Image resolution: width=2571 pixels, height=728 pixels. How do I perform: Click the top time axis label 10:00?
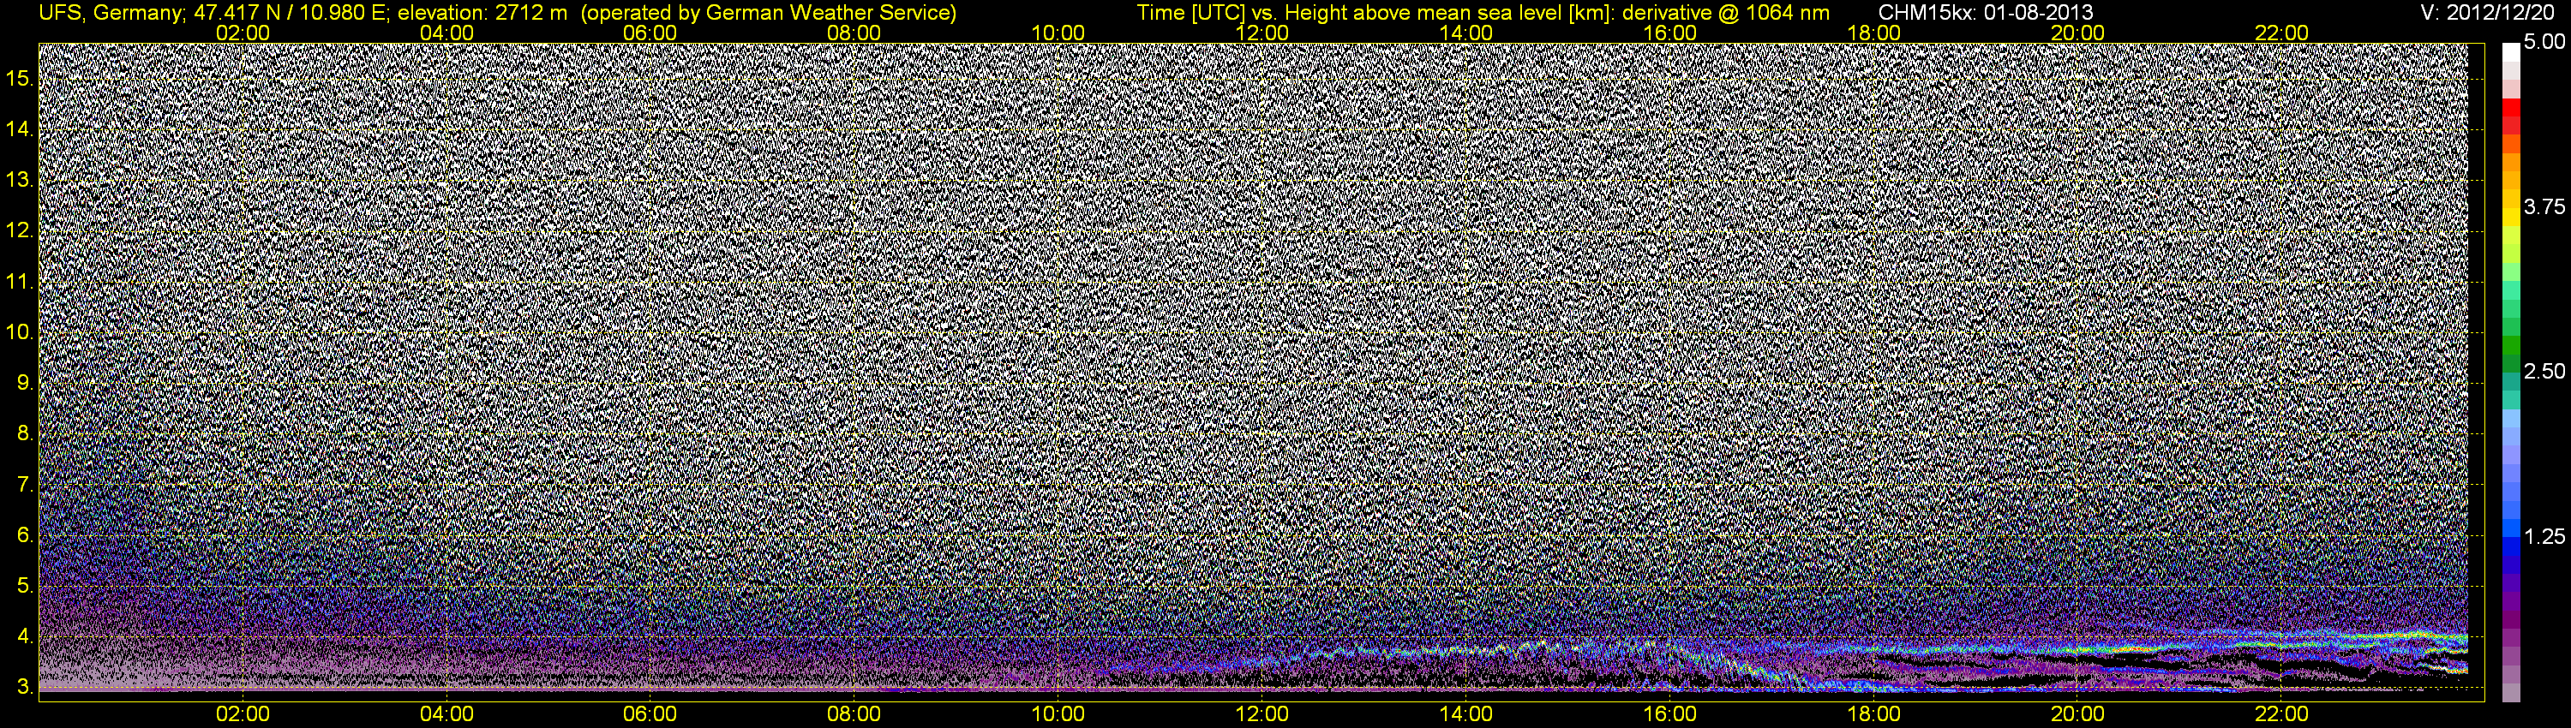[1058, 33]
